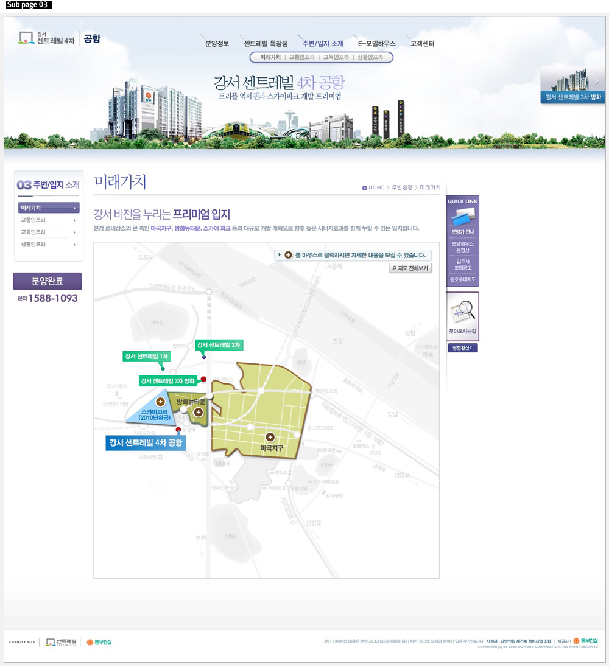The image size is (609, 670).
Task: Open the E-모델하우스 top menu
Action: (x=376, y=44)
